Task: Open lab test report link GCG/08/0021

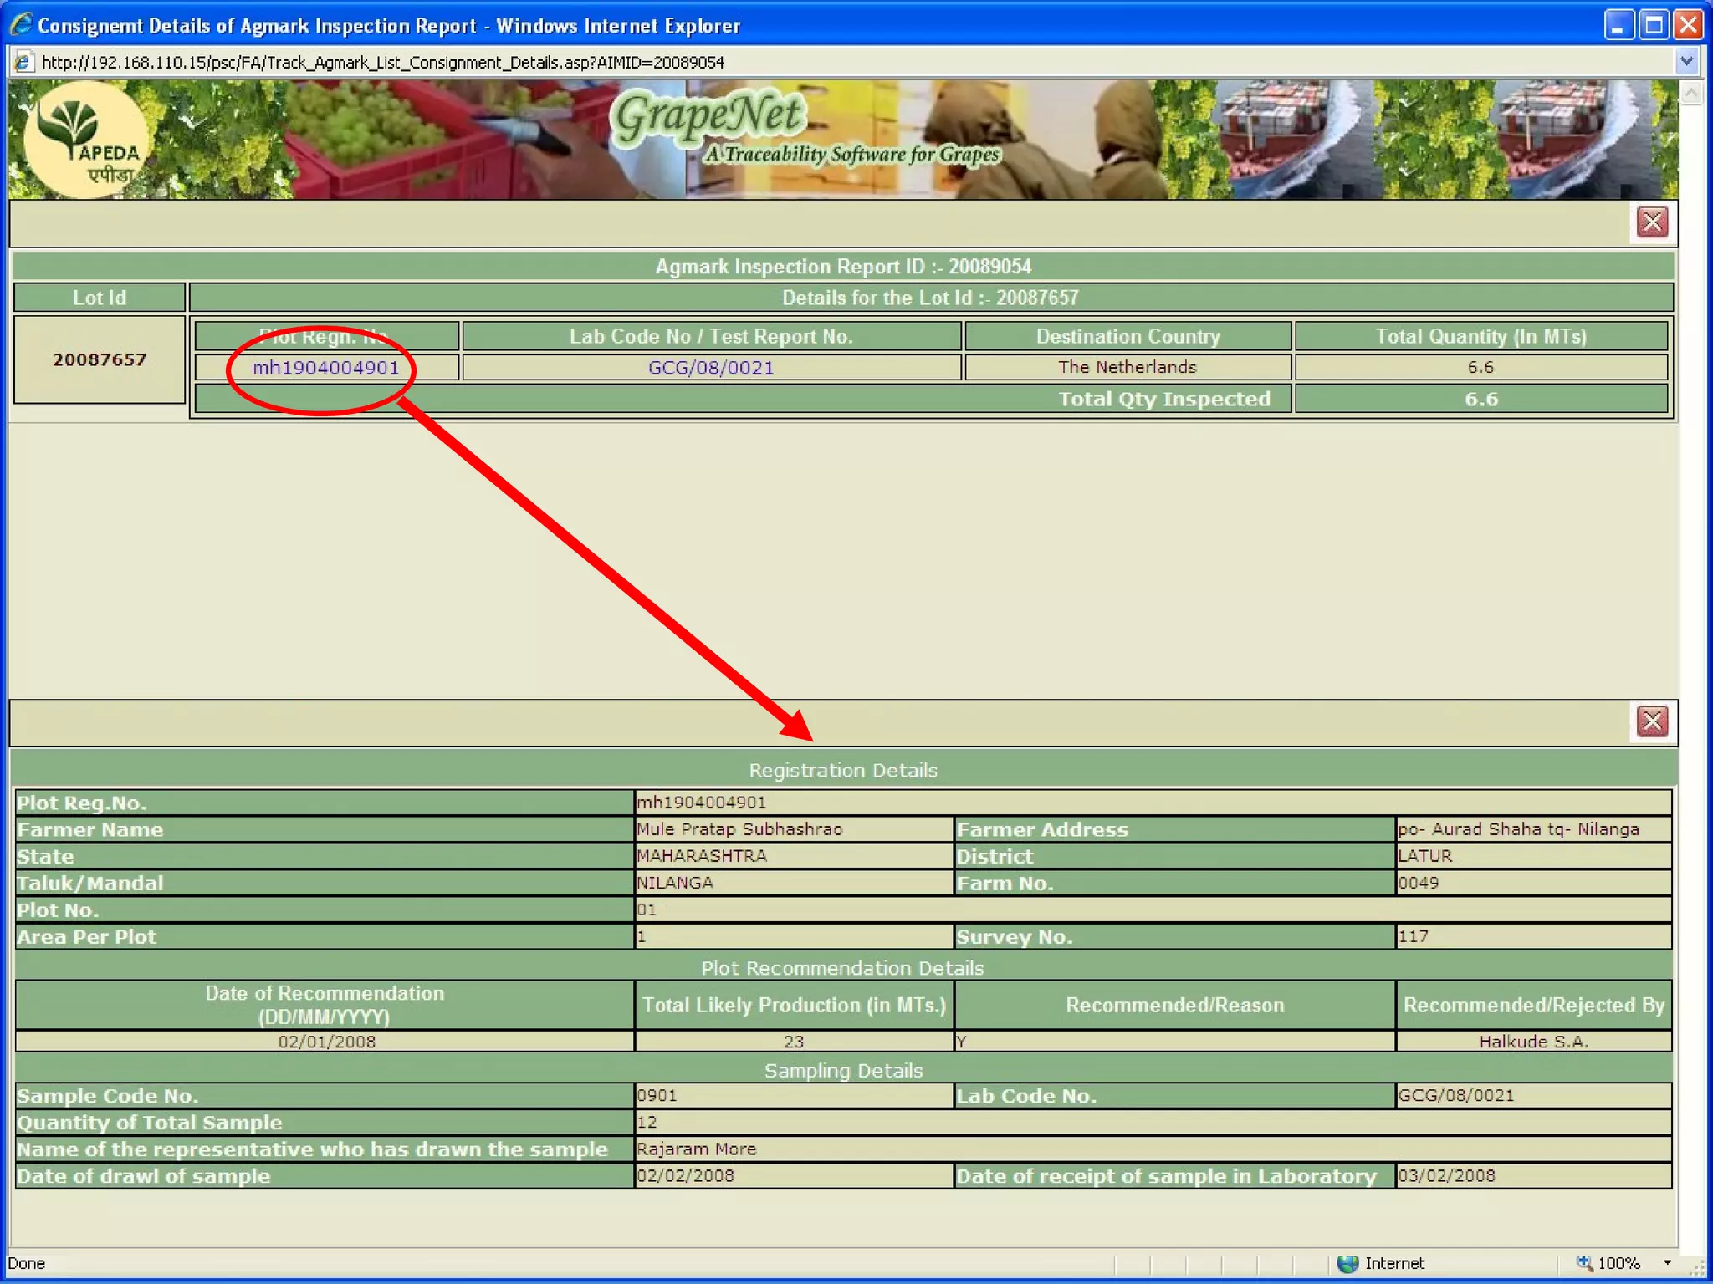Action: 711,368
